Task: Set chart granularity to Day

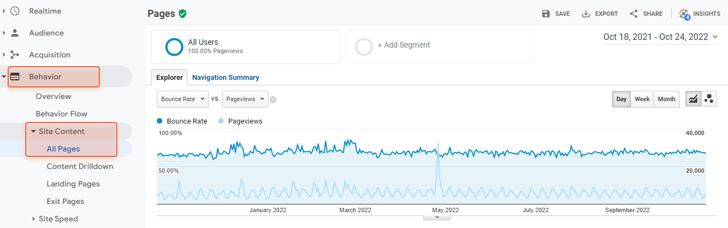Action: click(621, 99)
